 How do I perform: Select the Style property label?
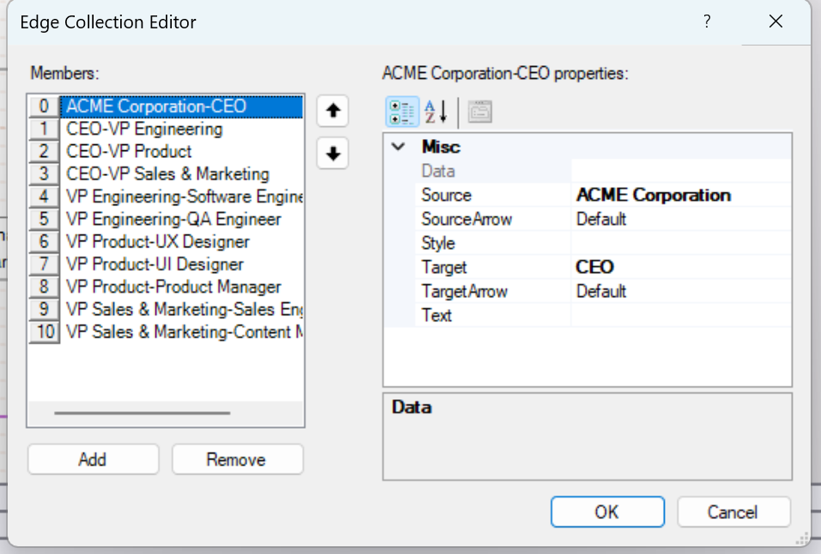[x=438, y=243]
